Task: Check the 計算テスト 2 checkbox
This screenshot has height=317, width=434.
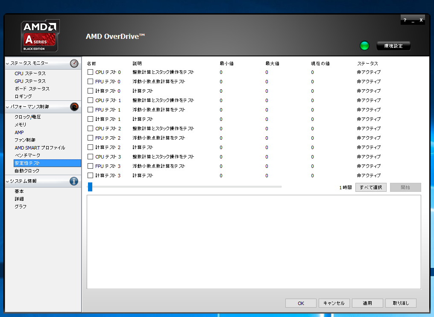Action: (90, 147)
